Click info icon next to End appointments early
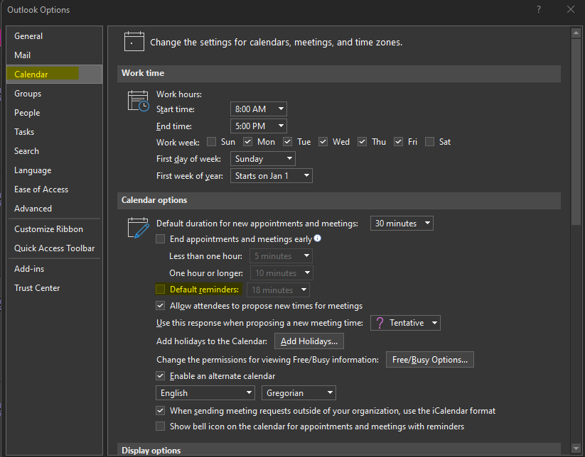 pos(318,238)
